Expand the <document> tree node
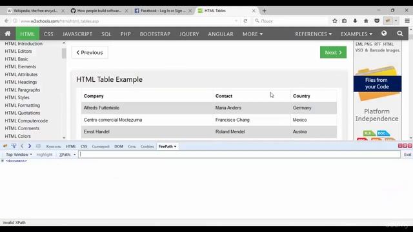 (3, 160)
